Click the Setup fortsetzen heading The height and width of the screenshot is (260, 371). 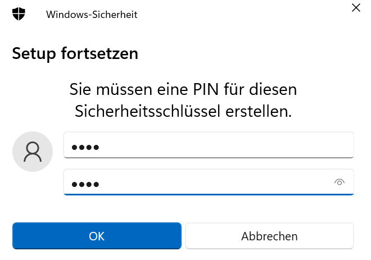pos(75,54)
